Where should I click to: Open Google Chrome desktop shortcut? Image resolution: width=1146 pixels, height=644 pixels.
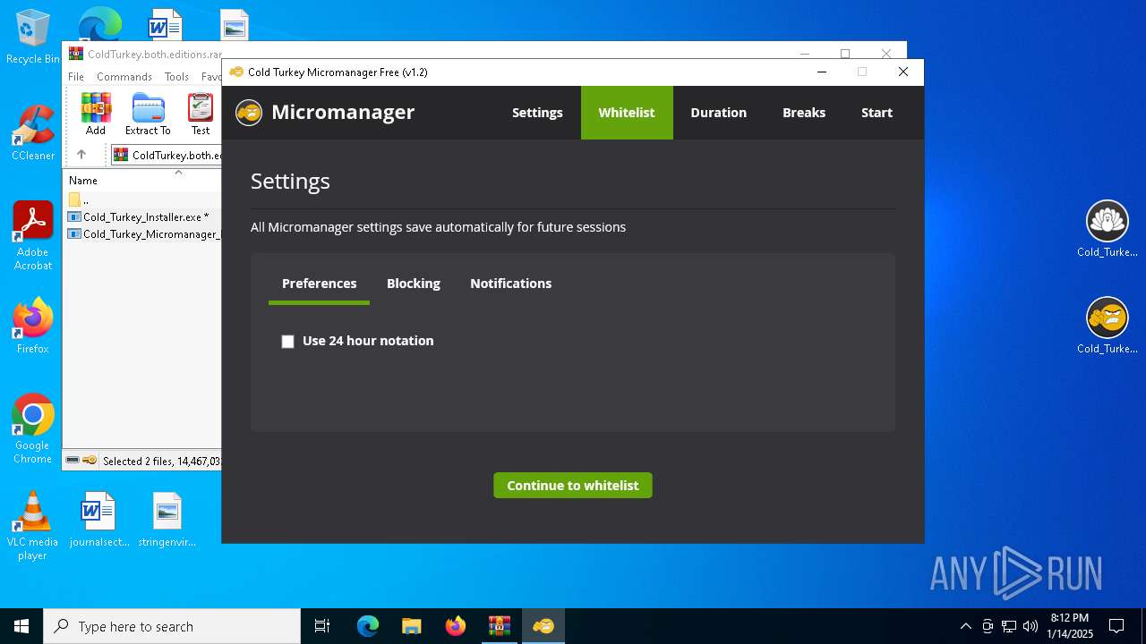coord(33,429)
